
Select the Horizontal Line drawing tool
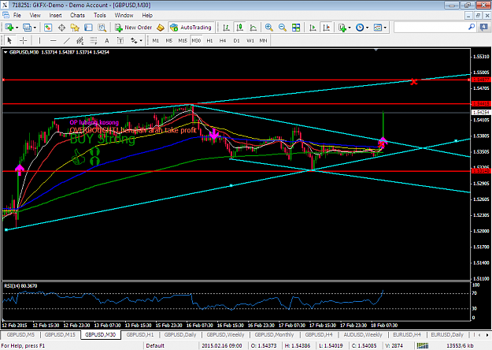coord(53,40)
